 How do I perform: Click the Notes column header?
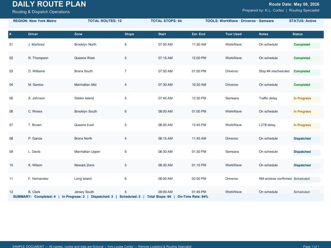264,34
